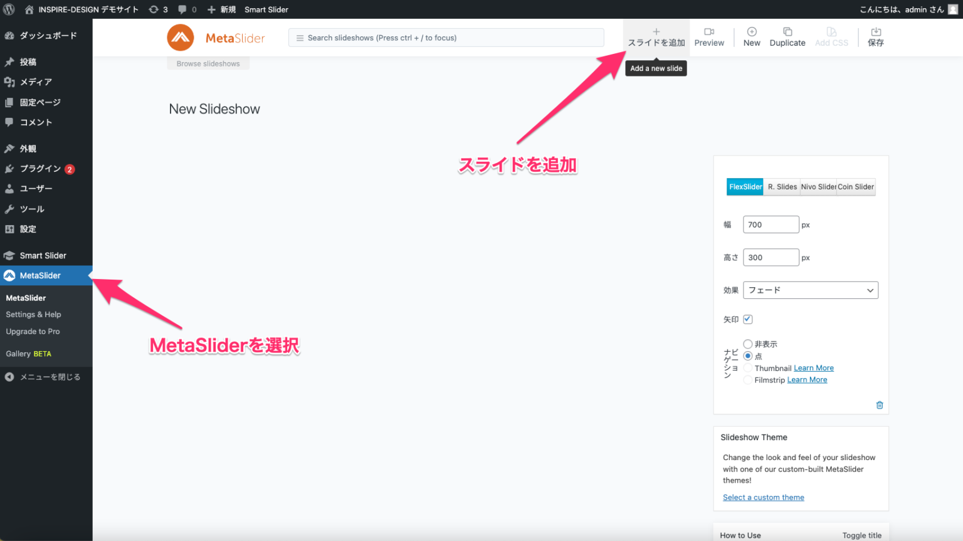Switch to the Nivo Slider tab

(x=818, y=187)
